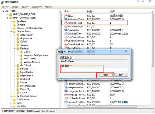Screen dimensions: 155x114
Task: Click the horizontal scrollbar of the values list
Action: click(x=102, y=107)
